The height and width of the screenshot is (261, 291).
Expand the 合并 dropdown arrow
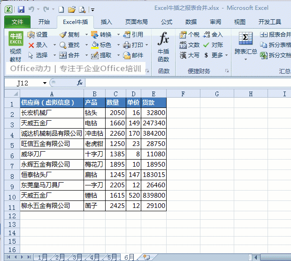tap(86, 55)
